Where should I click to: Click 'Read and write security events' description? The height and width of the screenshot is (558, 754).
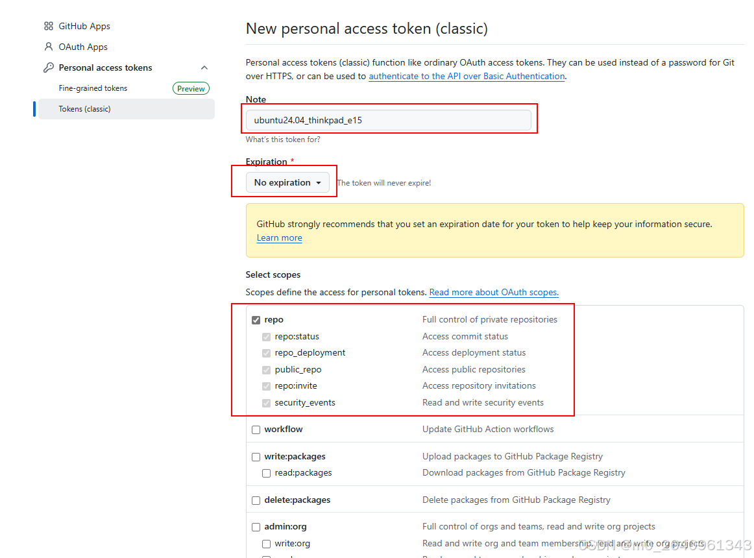coord(483,403)
